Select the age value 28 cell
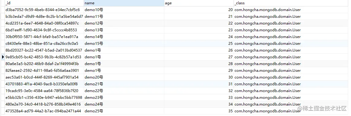This screenshot has height=116, width=351. 199,64
